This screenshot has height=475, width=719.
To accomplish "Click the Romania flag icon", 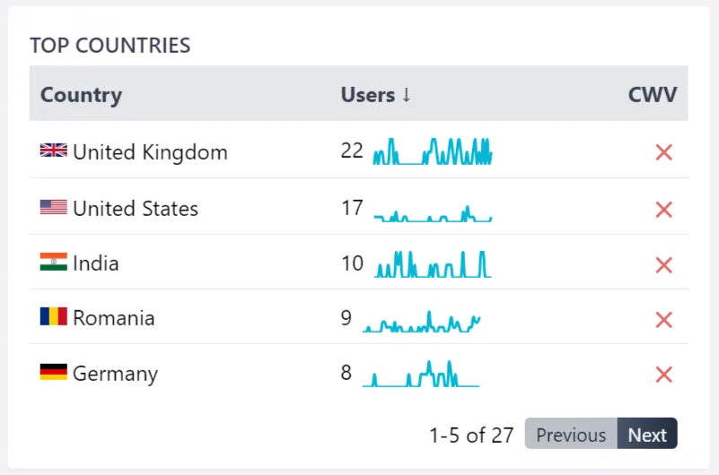I will tap(54, 317).
